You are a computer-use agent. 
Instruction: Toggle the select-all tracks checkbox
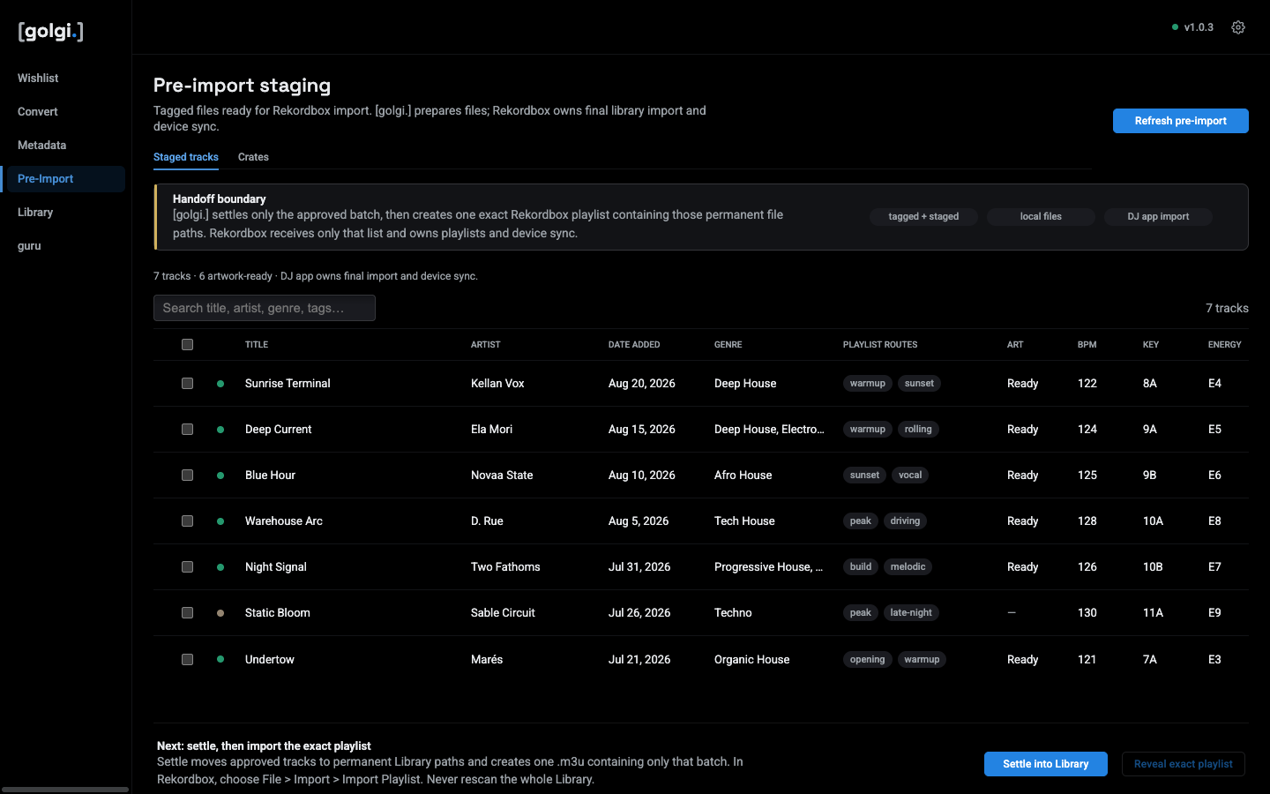(187, 345)
